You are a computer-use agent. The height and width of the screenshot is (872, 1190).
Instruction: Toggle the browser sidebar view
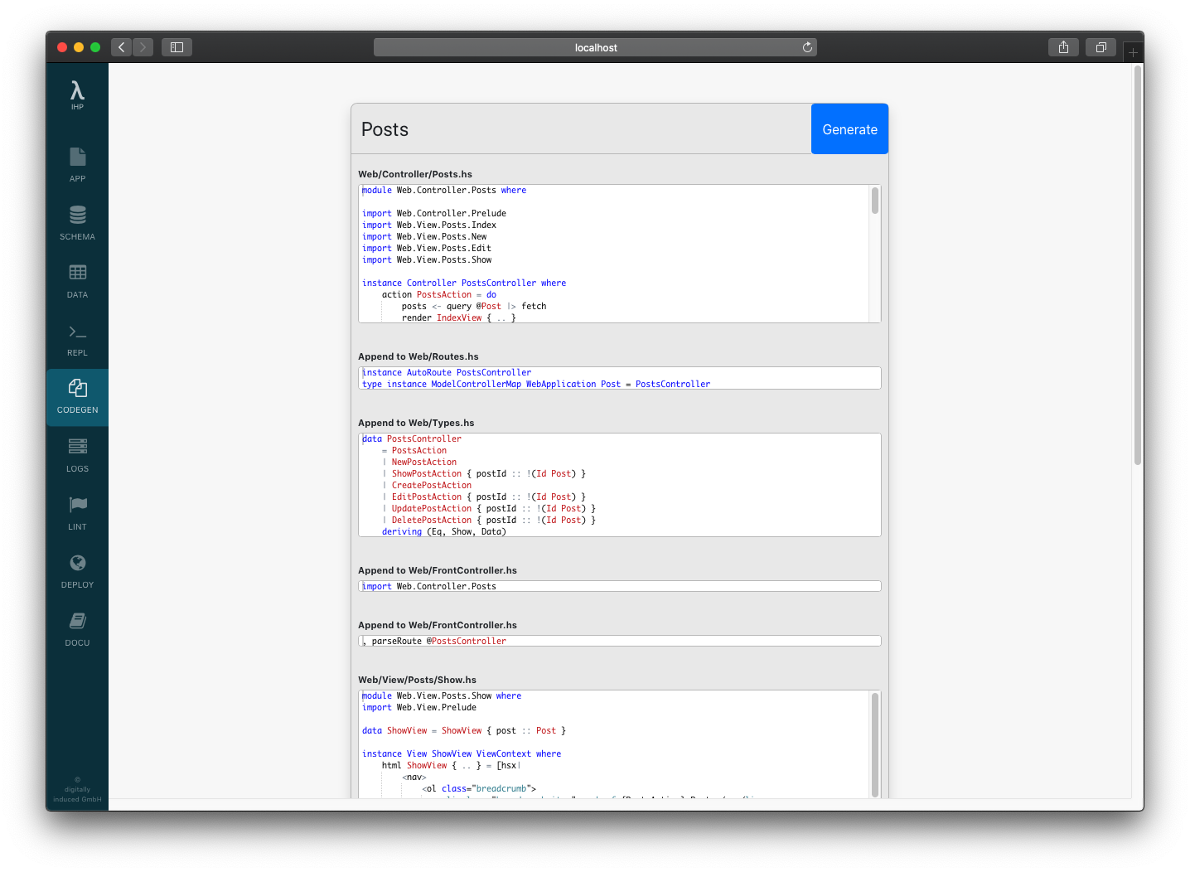pyautogui.click(x=177, y=47)
